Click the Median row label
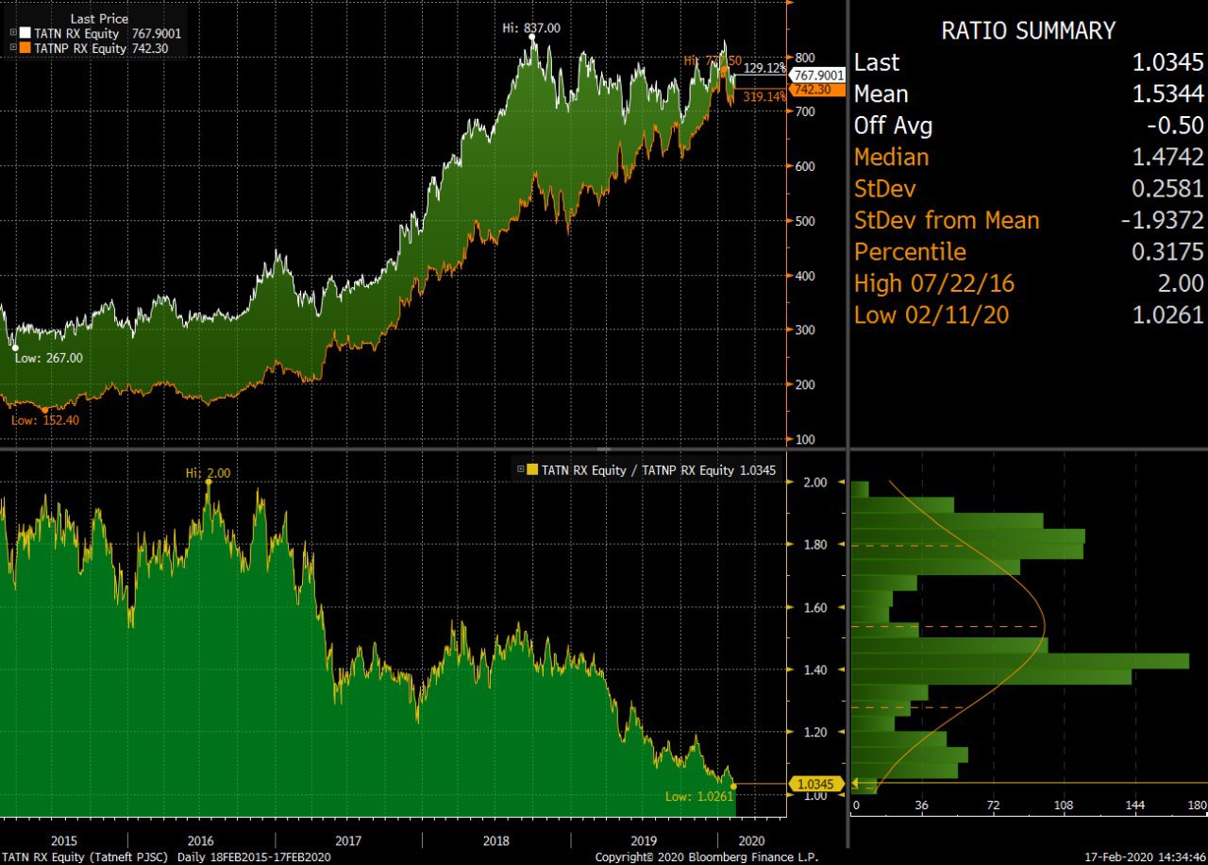Screen dimensions: 1208x865 [892, 157]
